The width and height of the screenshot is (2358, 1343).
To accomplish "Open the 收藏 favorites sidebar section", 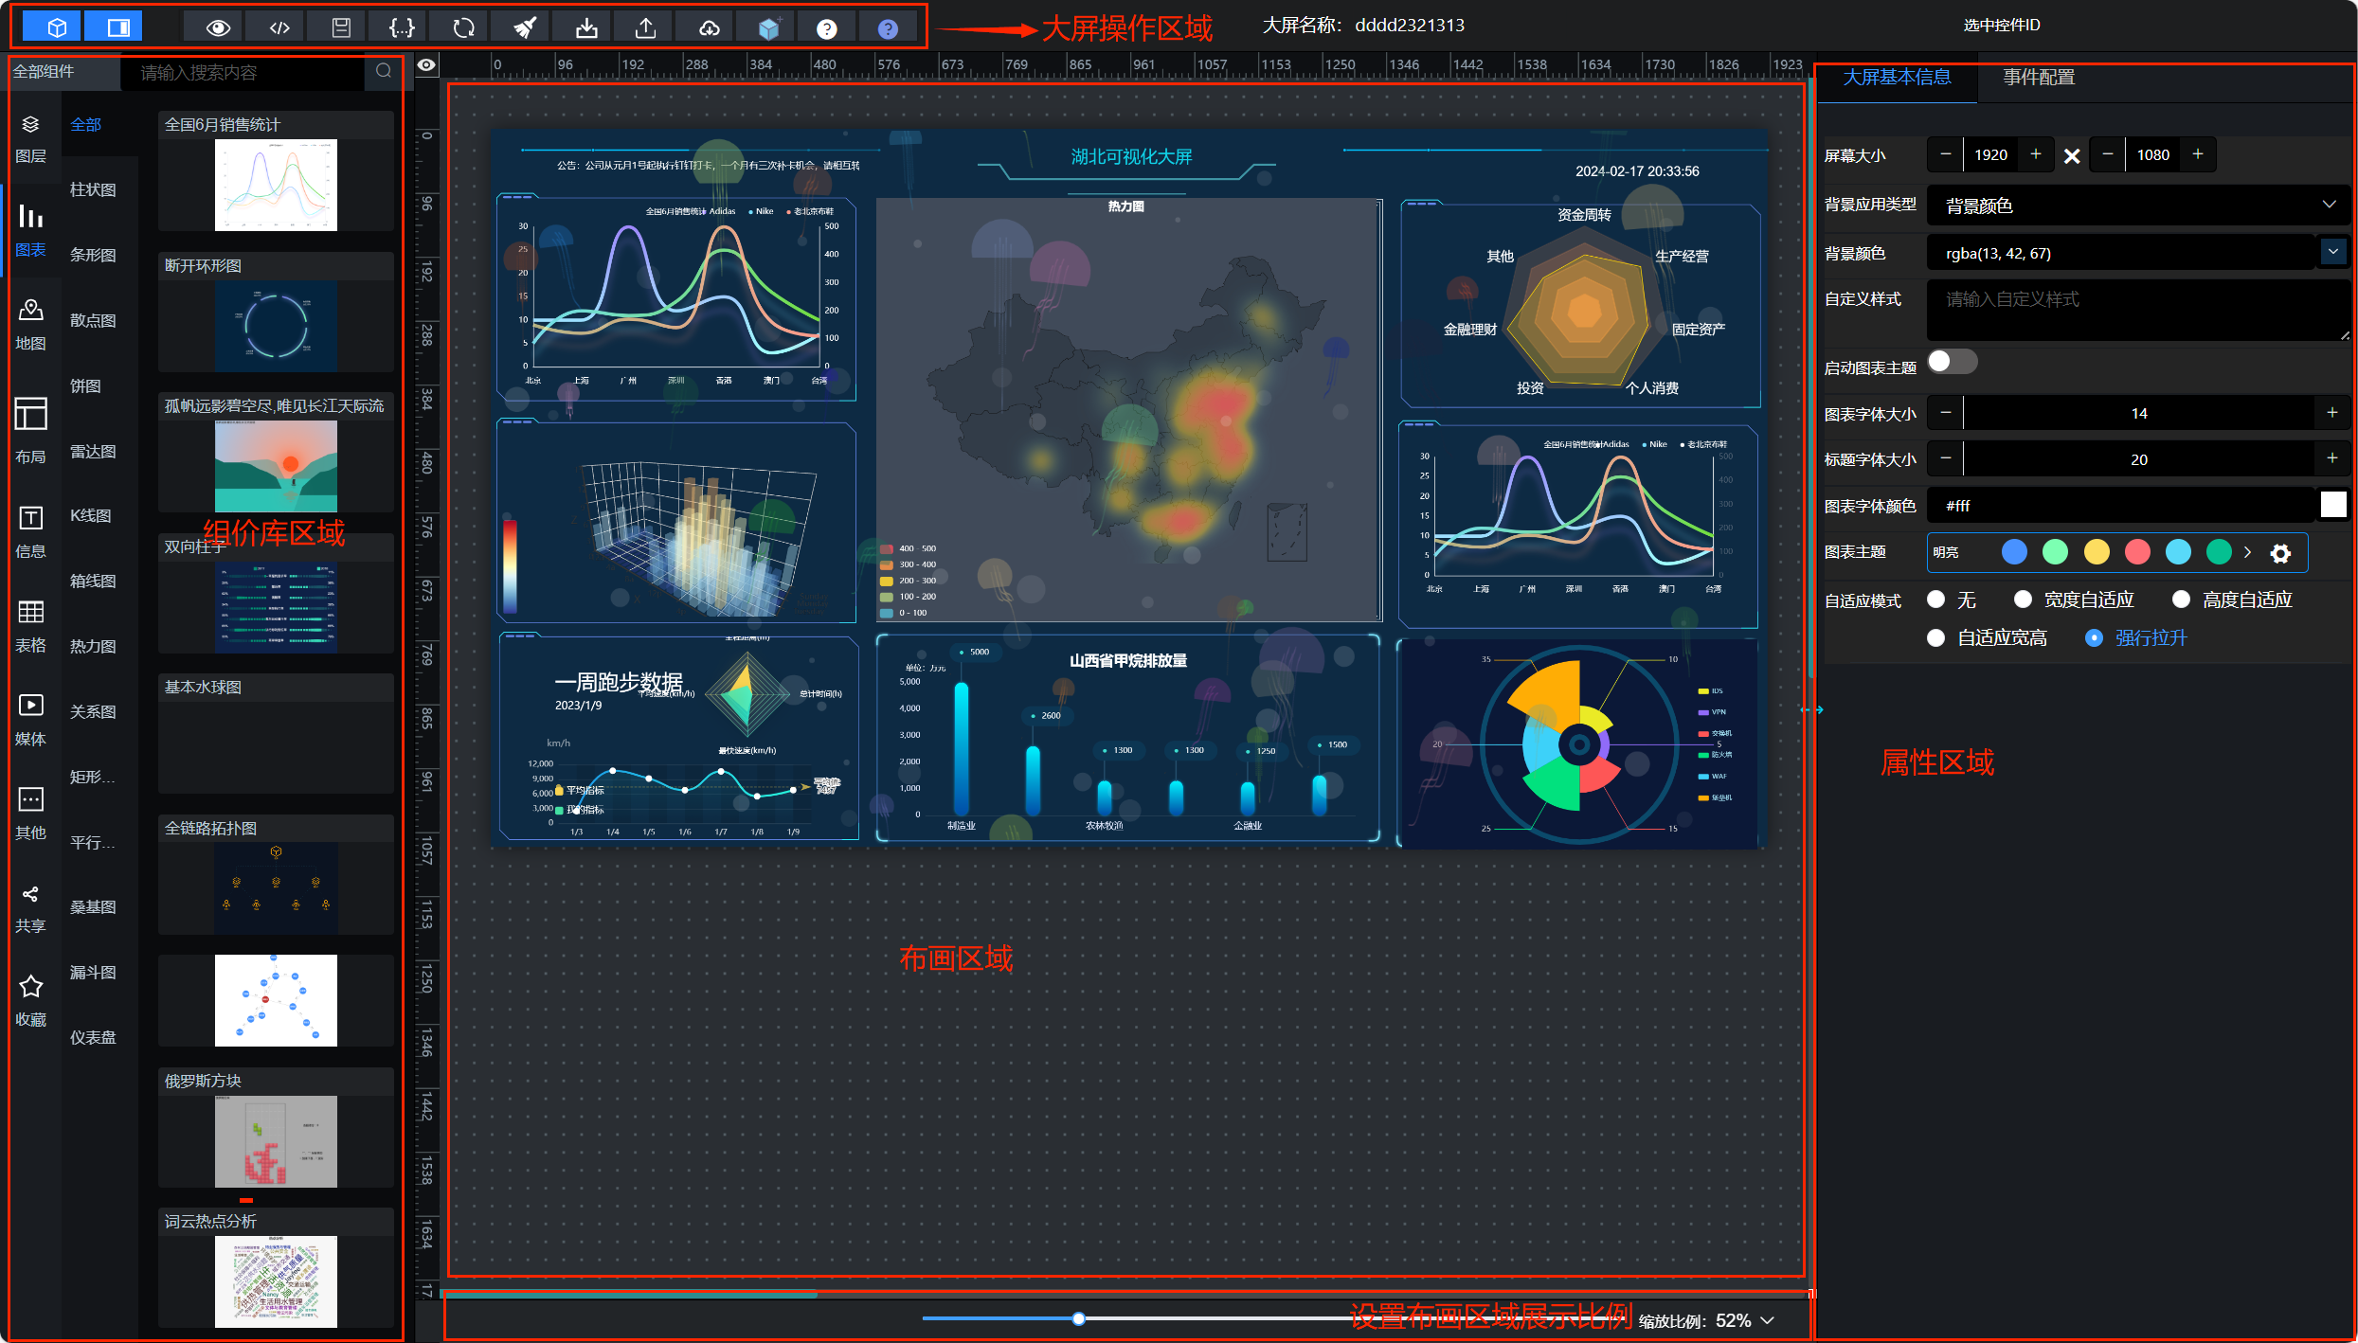I will click(x=30, y=1001).
